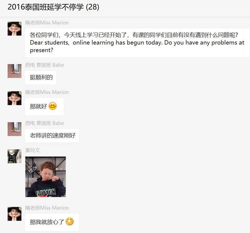Image resolution: width=250 pixels, height=233 pixels.
Task: Click sender name 西电 泰国班 Babe above 挺顺利的
Action: coord(45,65)
